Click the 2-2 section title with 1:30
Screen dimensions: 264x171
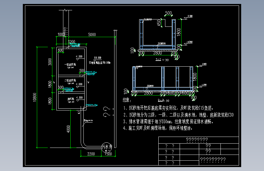point(163,100)
